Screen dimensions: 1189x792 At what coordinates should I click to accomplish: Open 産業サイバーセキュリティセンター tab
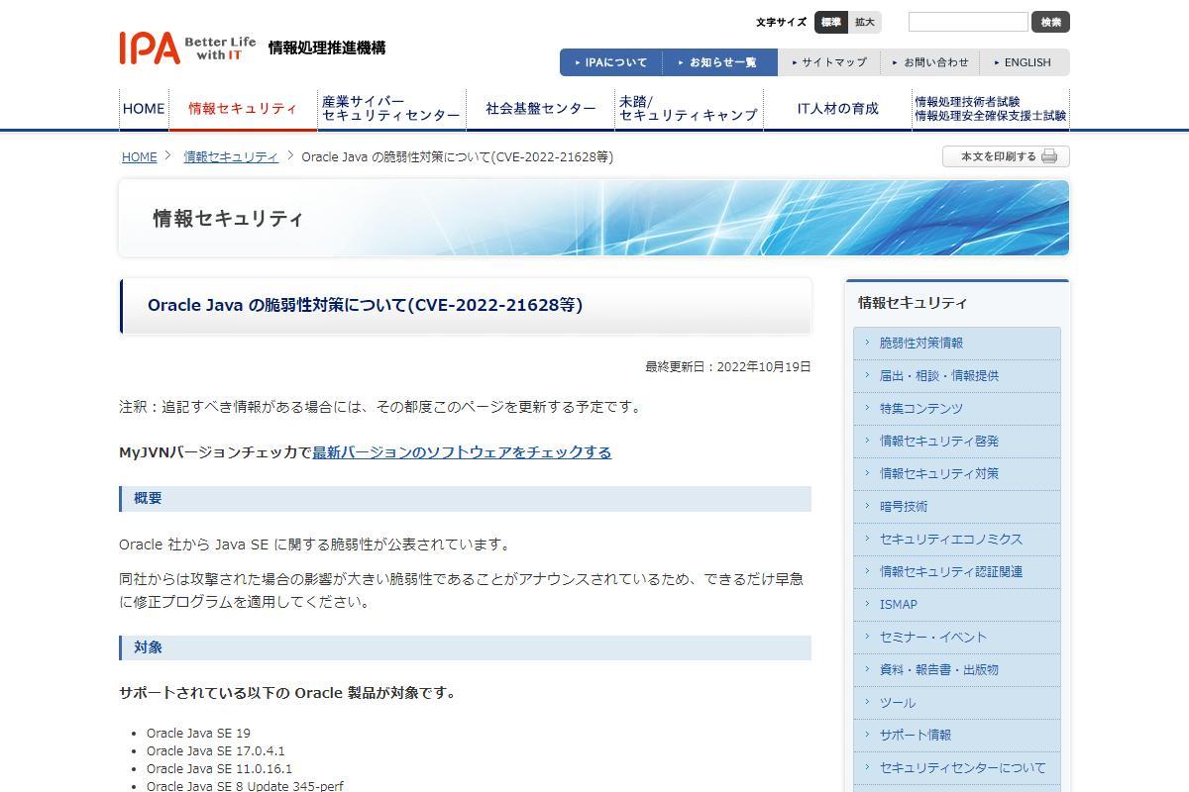coord(390,109)
